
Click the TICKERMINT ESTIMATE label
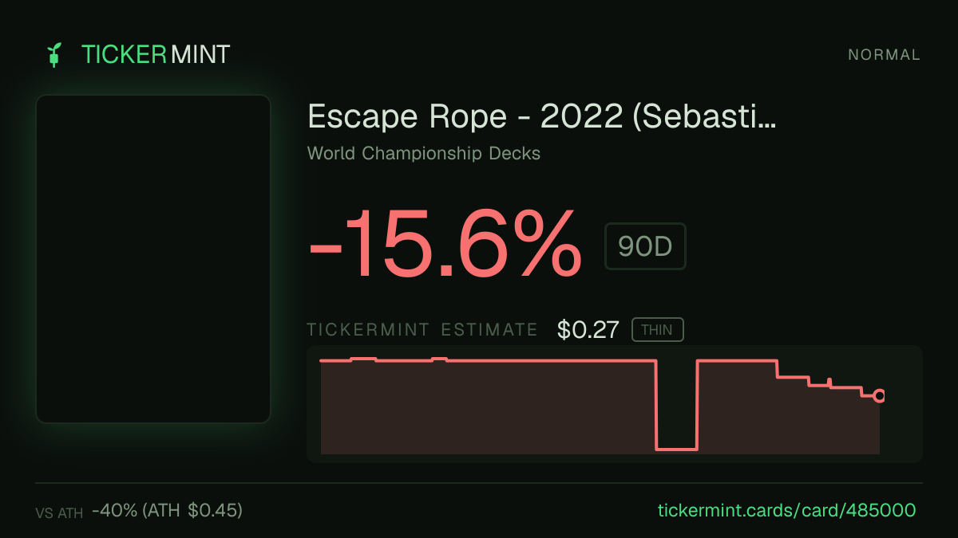[x=422, y=330]
